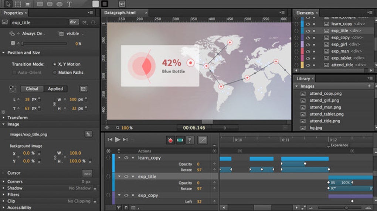
Task: Toggle eye icon for exp_tablet in Elements
Action: coord(308,58)
